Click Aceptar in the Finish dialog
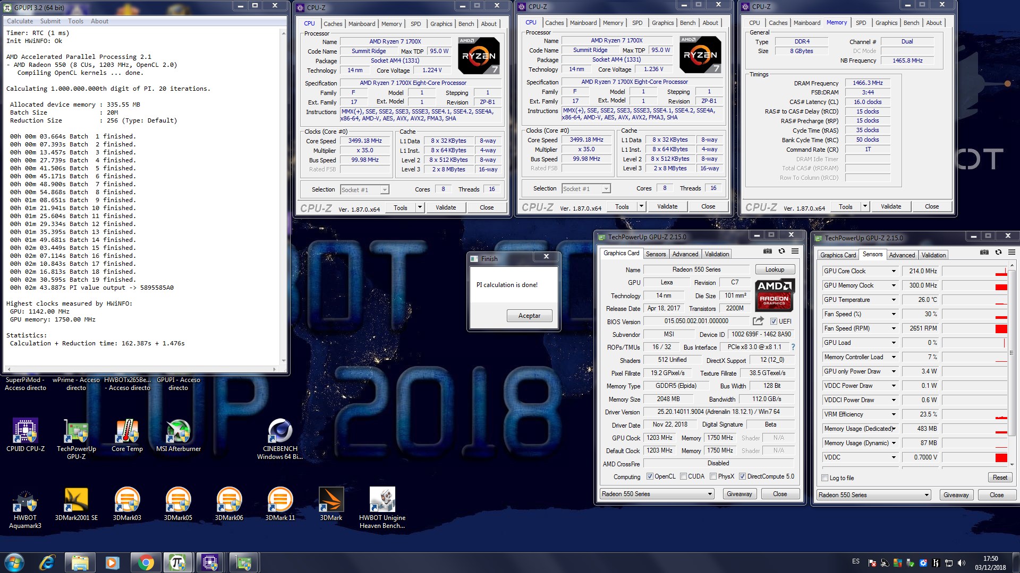 tap(529, 316)
